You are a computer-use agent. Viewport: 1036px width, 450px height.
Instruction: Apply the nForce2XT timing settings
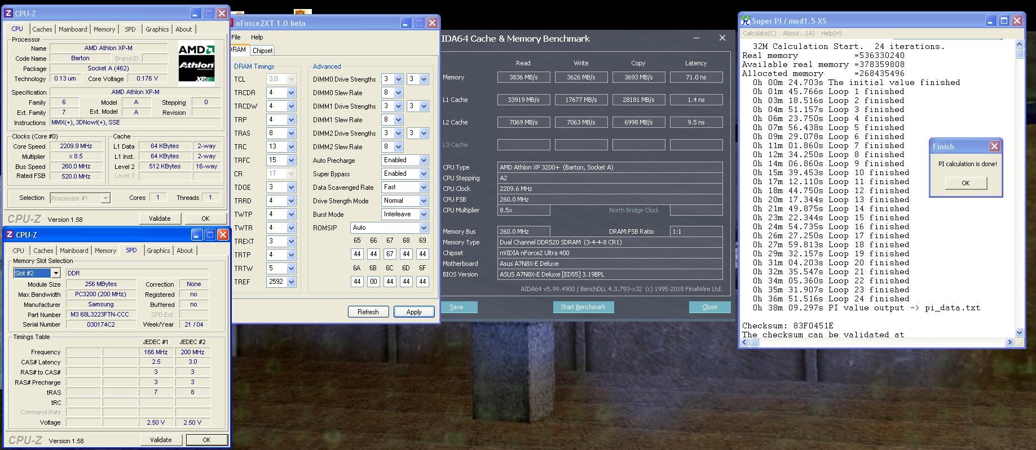(x=414, y=311)
